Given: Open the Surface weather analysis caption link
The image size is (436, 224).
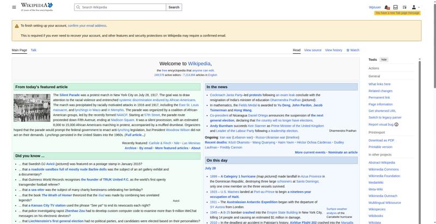Looking at the screenshot, I should [x=336, y=211].
